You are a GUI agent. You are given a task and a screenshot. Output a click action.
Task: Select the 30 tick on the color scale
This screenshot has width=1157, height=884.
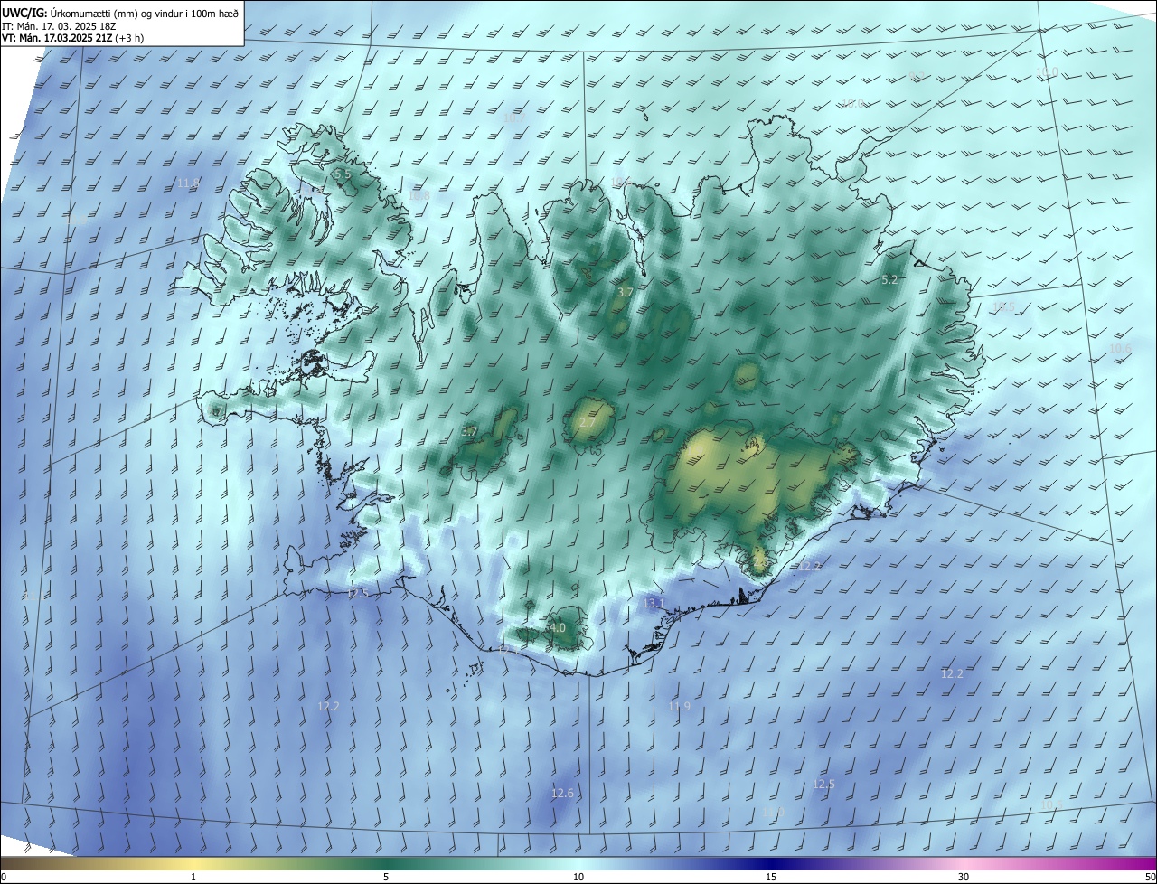(964, 877)
